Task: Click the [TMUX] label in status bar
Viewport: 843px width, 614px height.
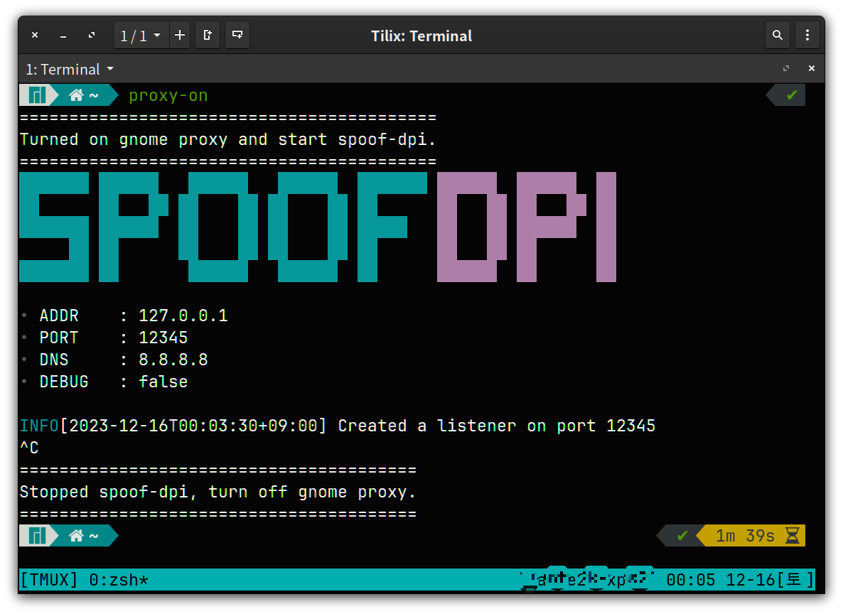Action: click(x=49, y=580)
